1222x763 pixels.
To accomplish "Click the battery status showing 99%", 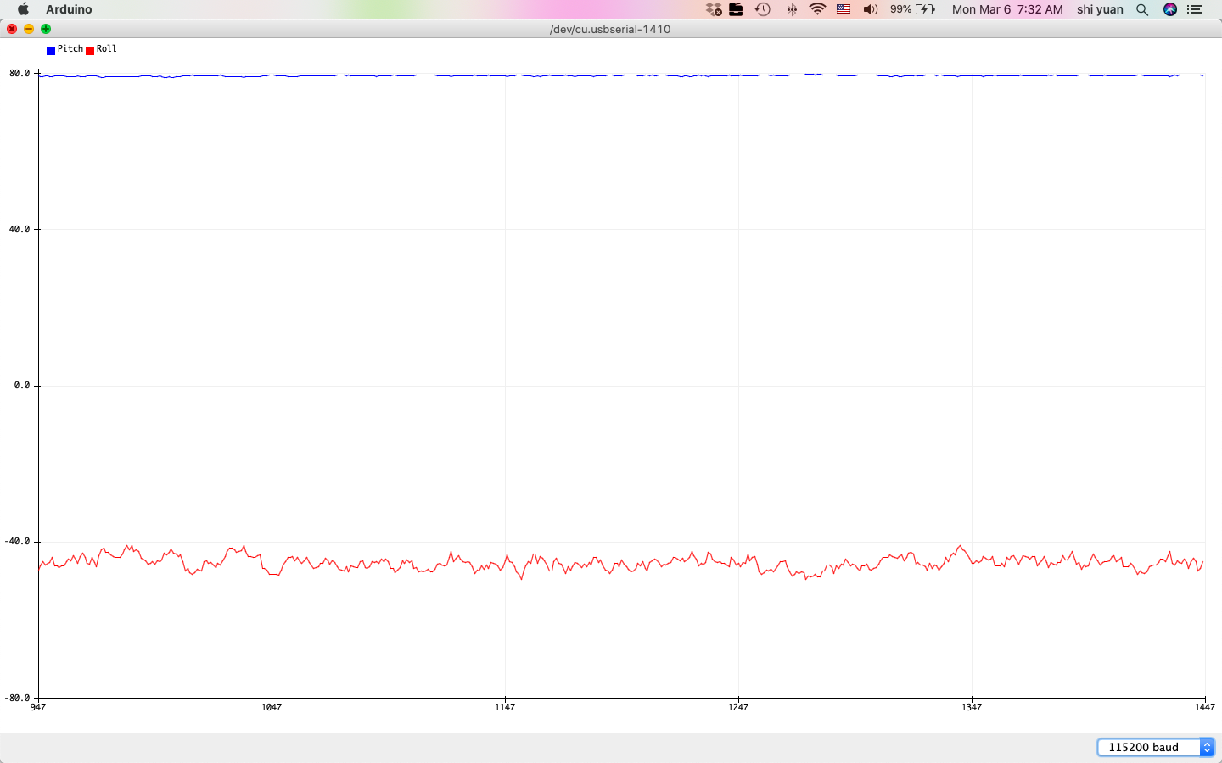I will tap(912, 9).
